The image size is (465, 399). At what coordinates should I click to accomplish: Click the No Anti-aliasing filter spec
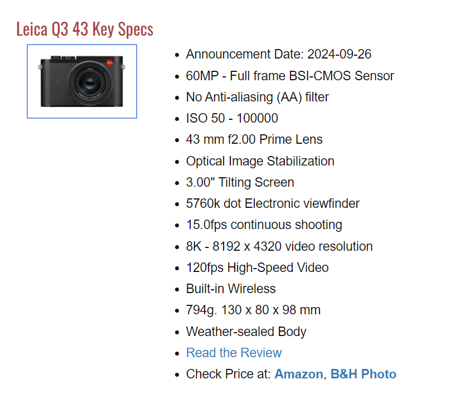pos(257,97)
